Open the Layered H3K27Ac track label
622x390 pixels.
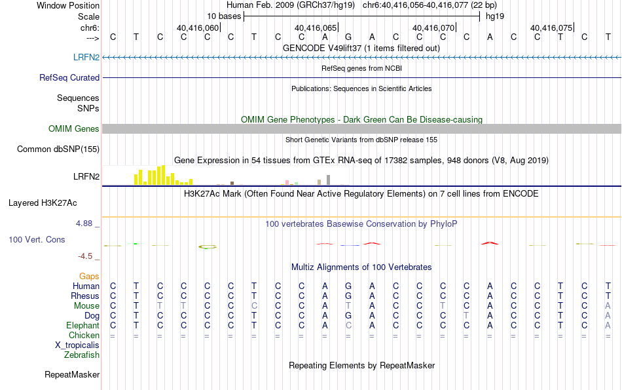click(x=43, y=203)
